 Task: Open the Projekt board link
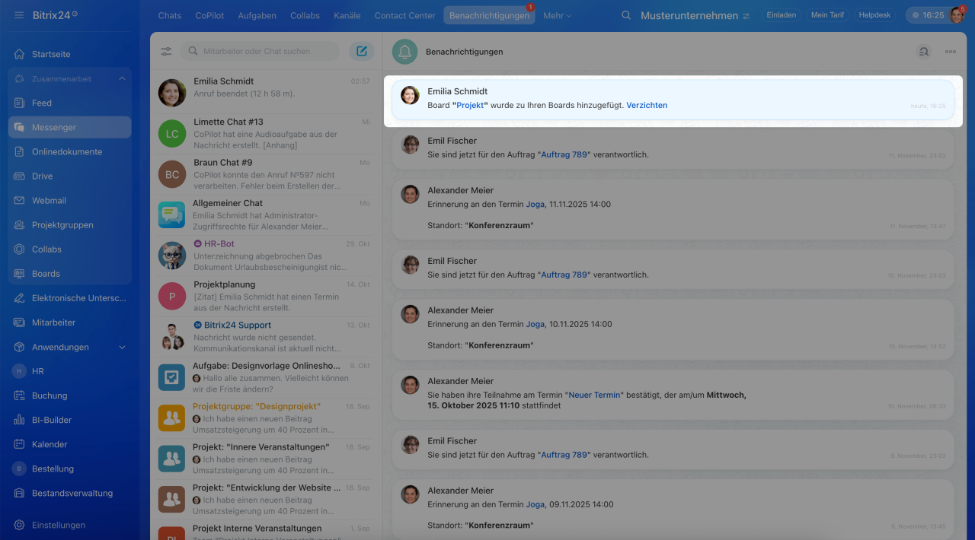[470, 105]
